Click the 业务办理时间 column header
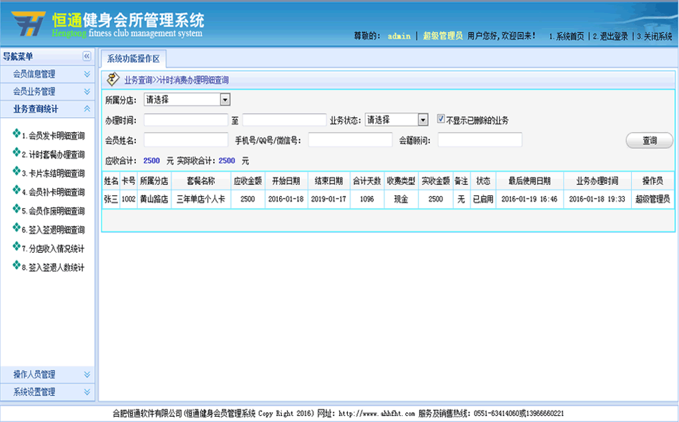This screenshot has width=679, height=422. [x=597, y=181]
